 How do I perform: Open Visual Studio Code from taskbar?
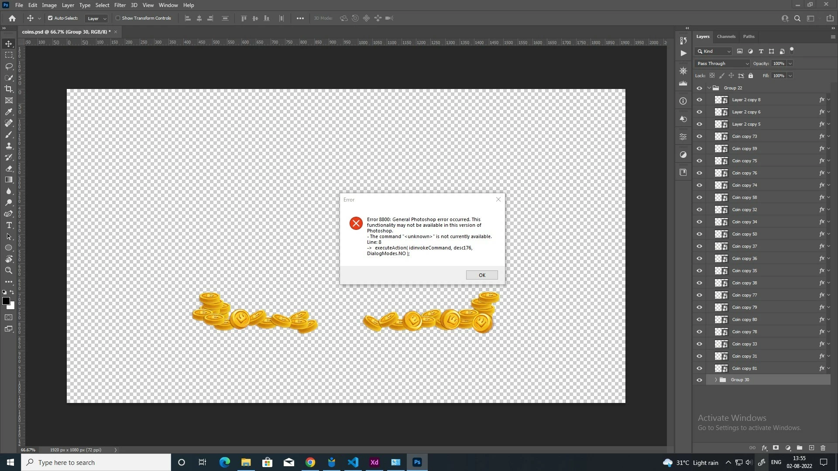click(x=353, y=462)
